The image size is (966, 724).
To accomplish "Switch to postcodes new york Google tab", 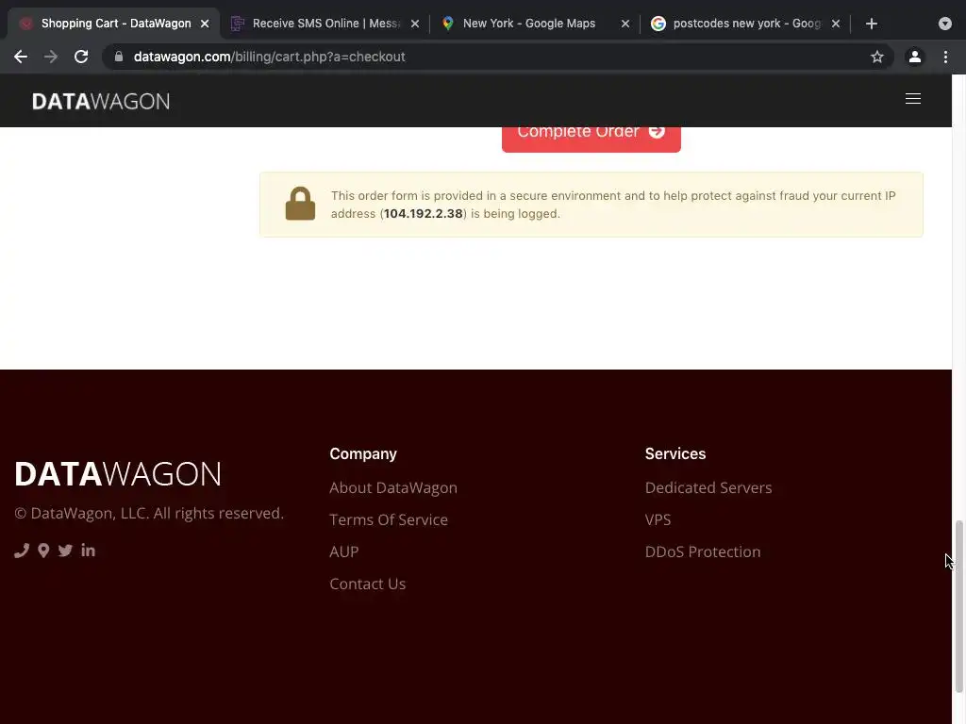I will coord(745,24).
